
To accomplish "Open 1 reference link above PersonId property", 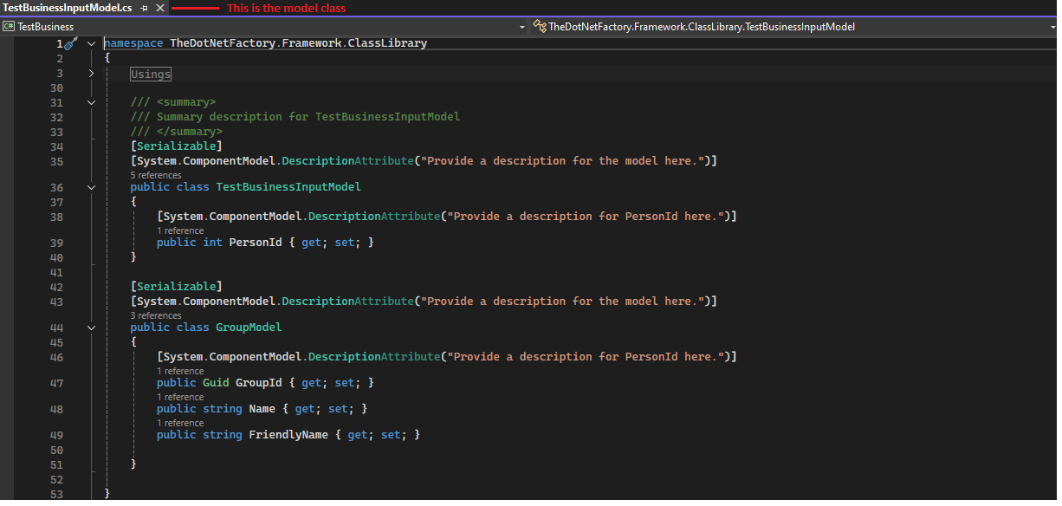I will (x=180, y=230).
